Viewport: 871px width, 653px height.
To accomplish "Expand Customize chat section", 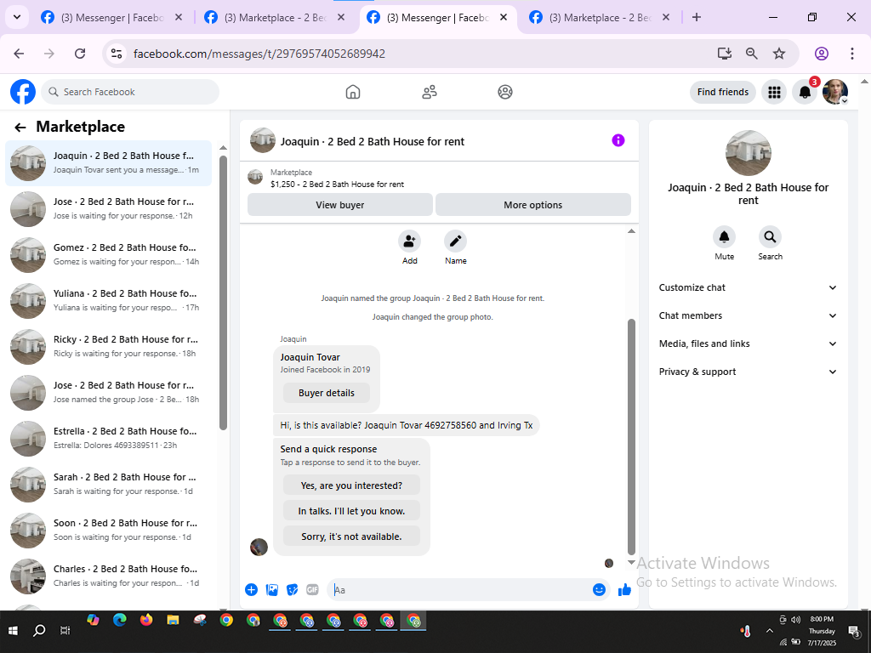I will click(748, 287).
